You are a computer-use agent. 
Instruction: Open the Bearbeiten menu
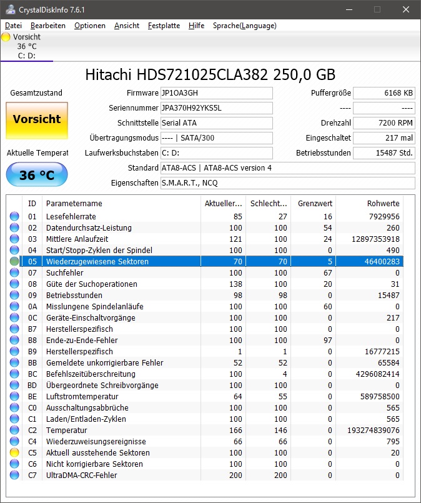click(x=48, y=26)
